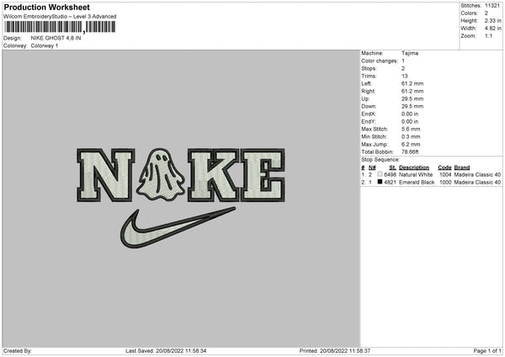The image size is (505, 357).
Task: Click the Stitches value 11321
Action: click(492, 6)
